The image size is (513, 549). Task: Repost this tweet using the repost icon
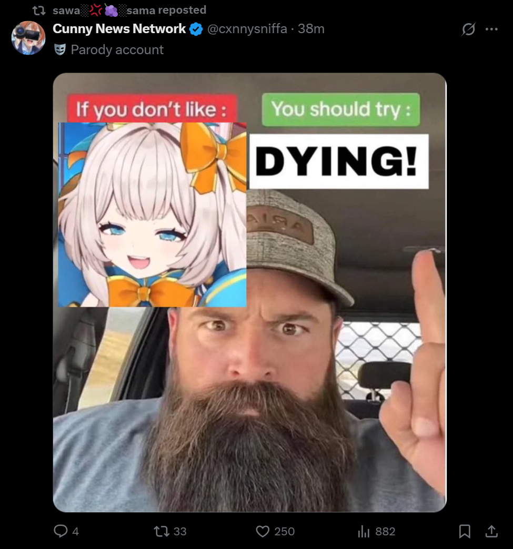(162, 531)
